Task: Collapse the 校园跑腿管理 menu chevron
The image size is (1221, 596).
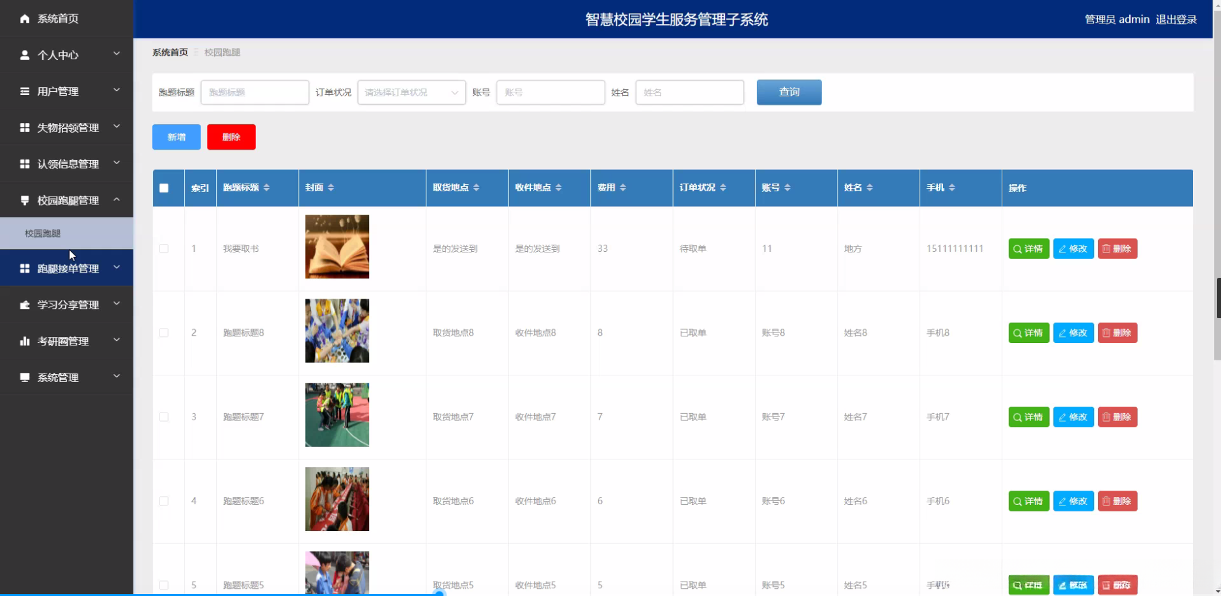Action: tap(117, 200)
